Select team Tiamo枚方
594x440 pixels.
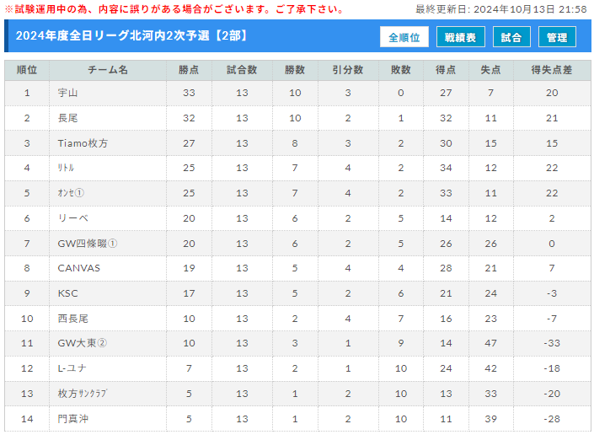click(83, 143)
